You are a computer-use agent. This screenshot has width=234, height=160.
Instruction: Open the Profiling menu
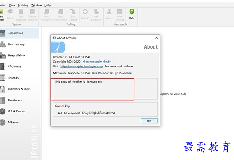click(x=23, y=5)
